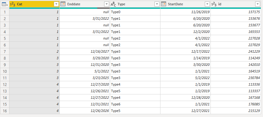Click id cell 165553
263x117 pixels.
pos(236,32)
